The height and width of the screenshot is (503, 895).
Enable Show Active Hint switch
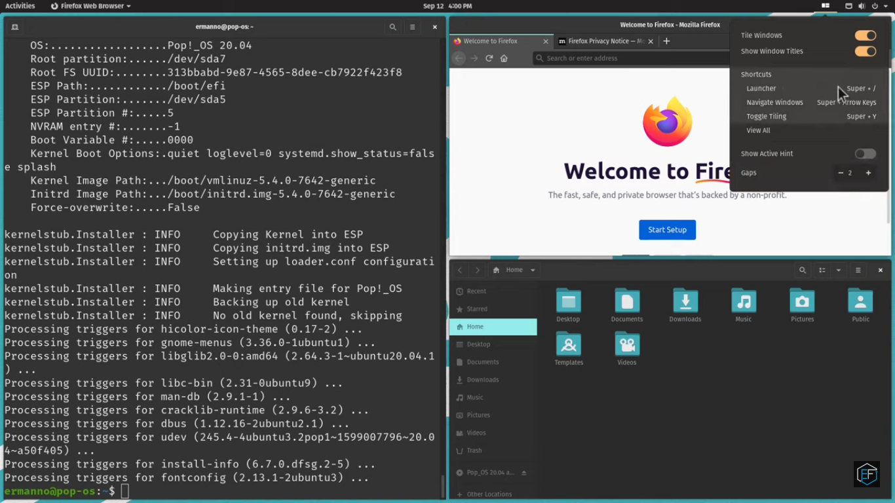(865, 154)
